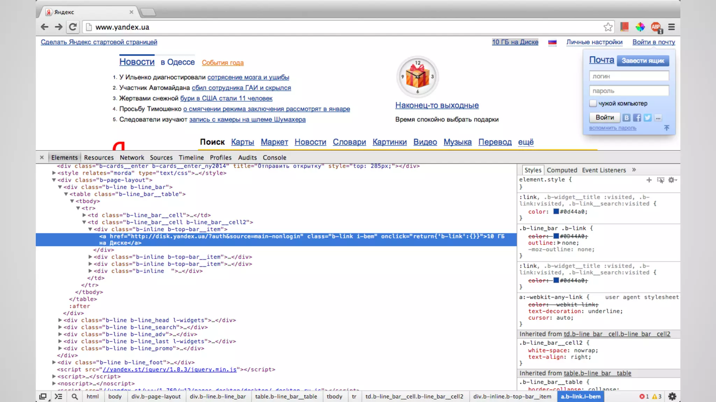Open Adblock Plus extension icon
Screen dimensions: 716x402
tap(656, 27)
